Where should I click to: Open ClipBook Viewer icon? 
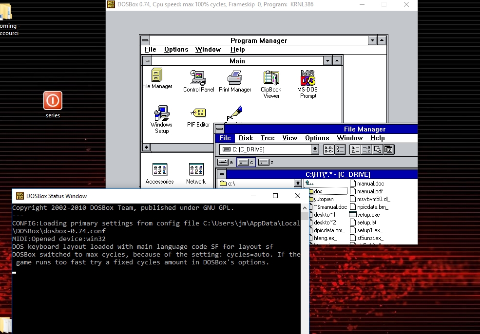(271, 78)
